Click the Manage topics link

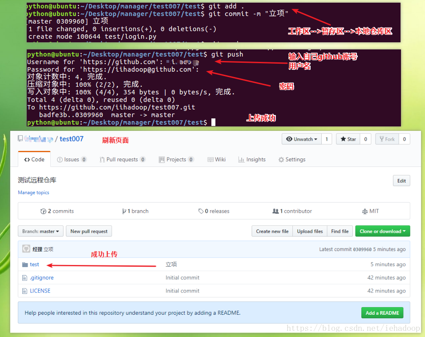coord(33,192)
